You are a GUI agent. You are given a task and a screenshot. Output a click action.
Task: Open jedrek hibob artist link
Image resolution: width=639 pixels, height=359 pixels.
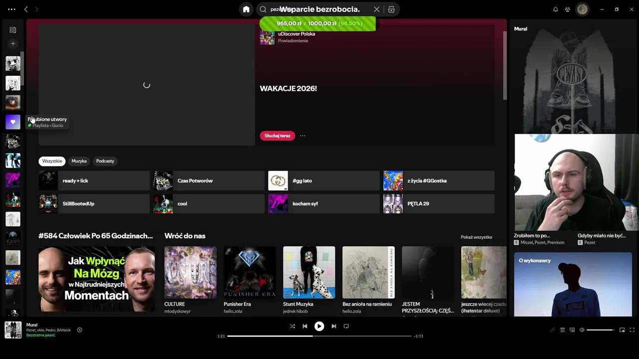pyautogui.click(x=296, y=311)
